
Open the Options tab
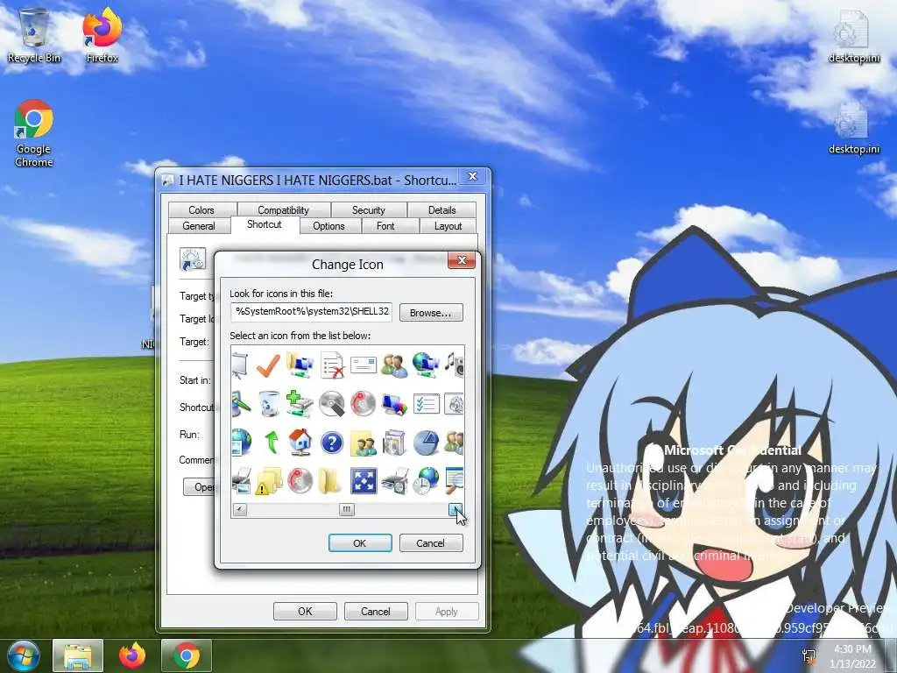click(329, 226)
